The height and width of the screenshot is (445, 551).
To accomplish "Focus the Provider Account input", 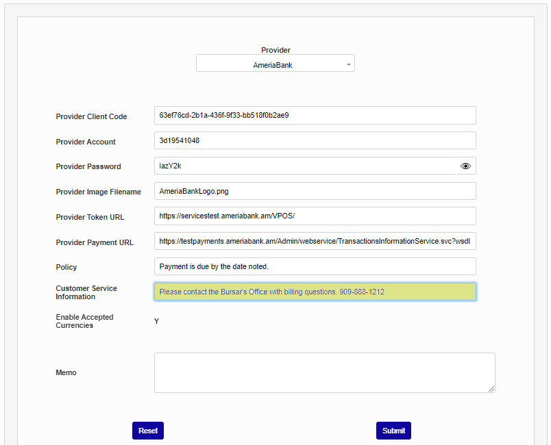I will (315, 141).
